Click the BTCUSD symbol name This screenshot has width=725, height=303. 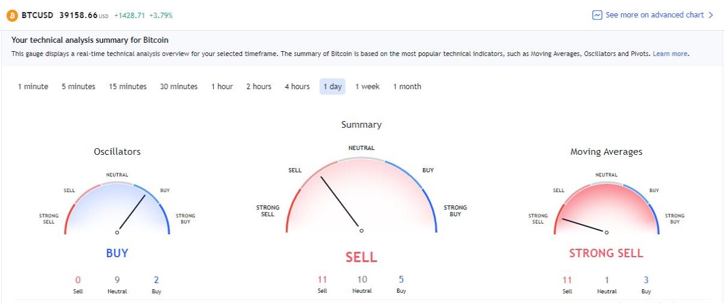[x=37, y=15]
